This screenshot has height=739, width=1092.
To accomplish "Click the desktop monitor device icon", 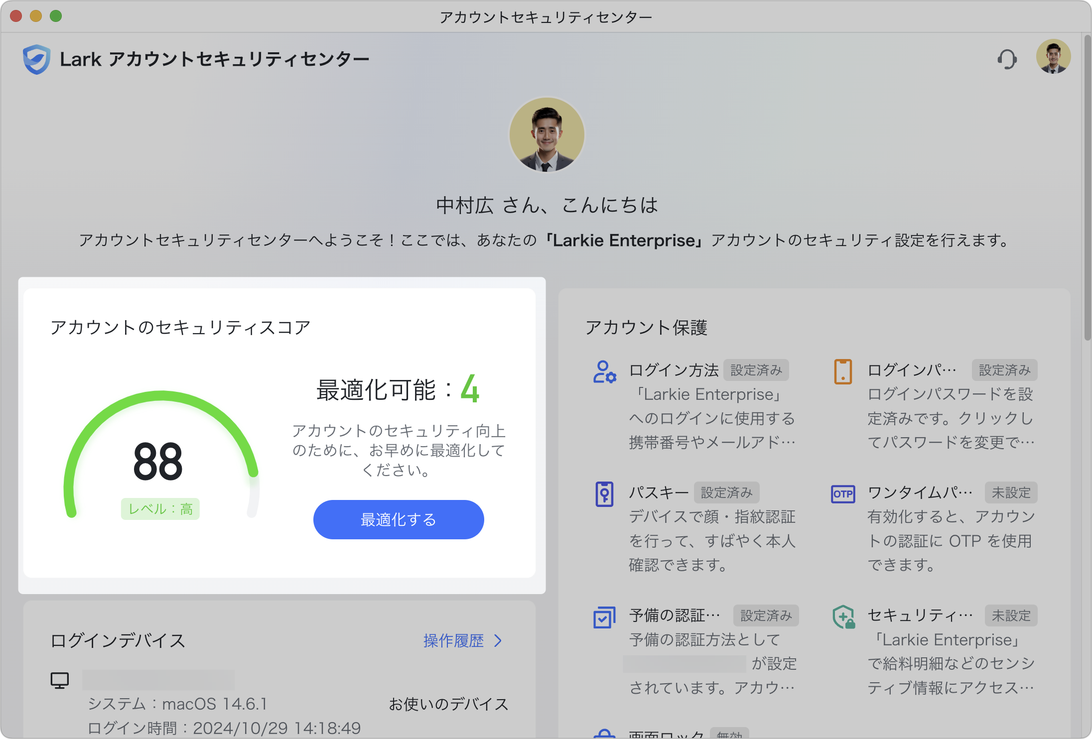I will coord(60,680).
